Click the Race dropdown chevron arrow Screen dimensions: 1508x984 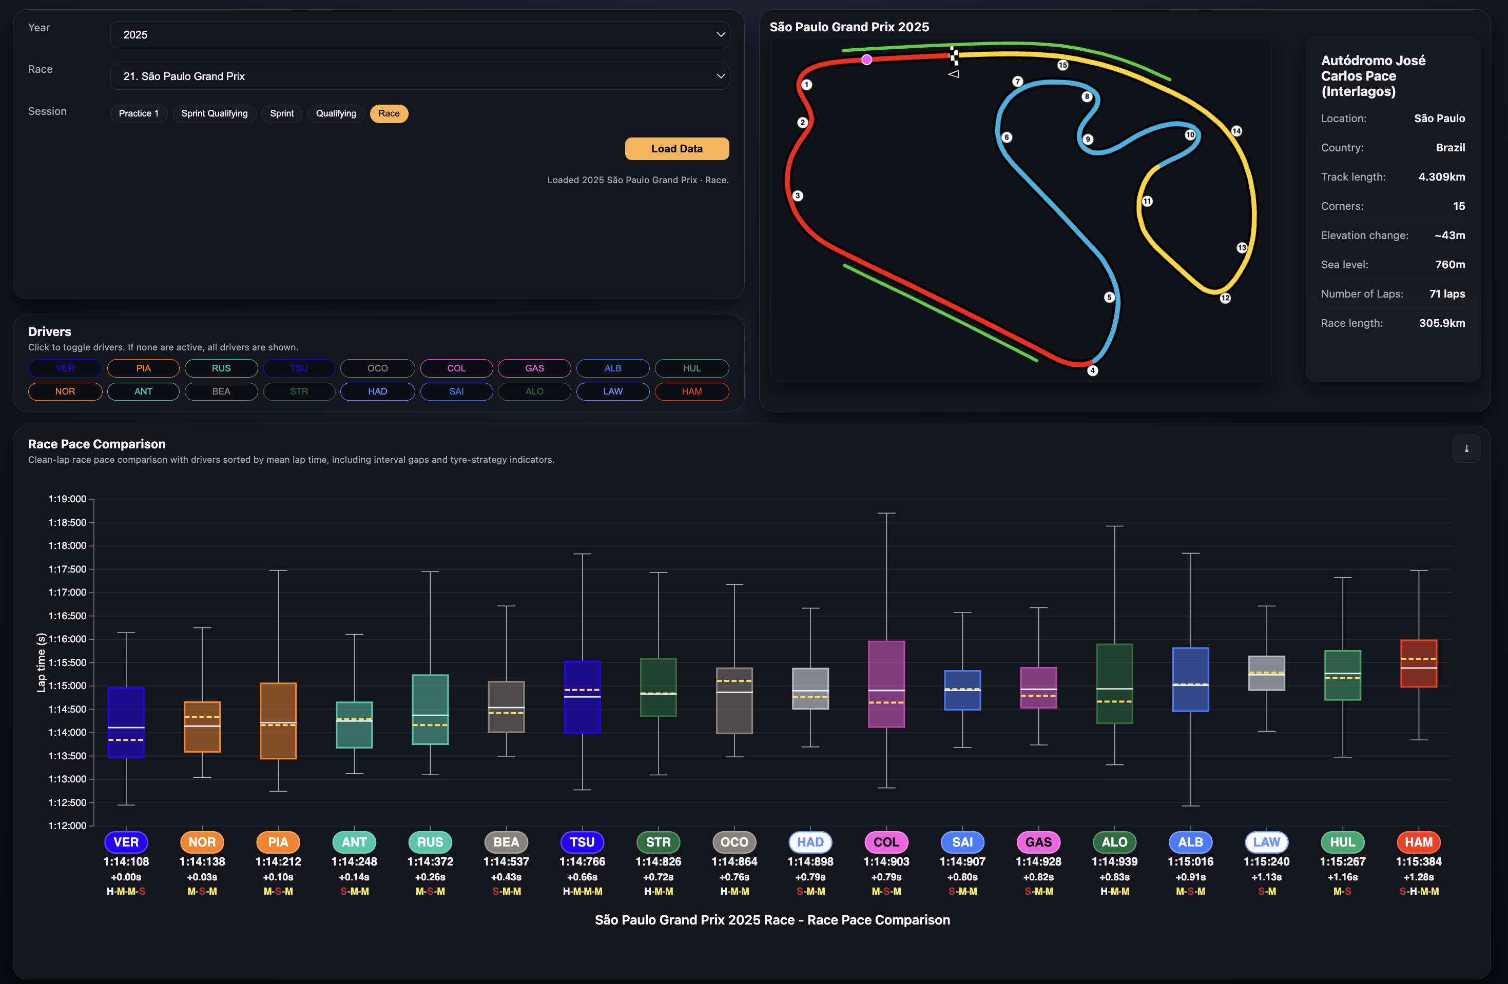pos(721,76)
